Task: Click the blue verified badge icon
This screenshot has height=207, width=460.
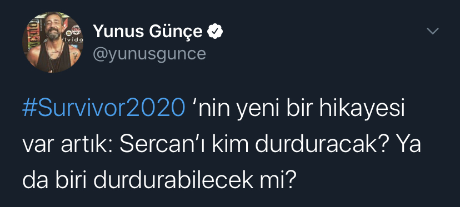Action: pyautogui.click(x=215, y=32)
